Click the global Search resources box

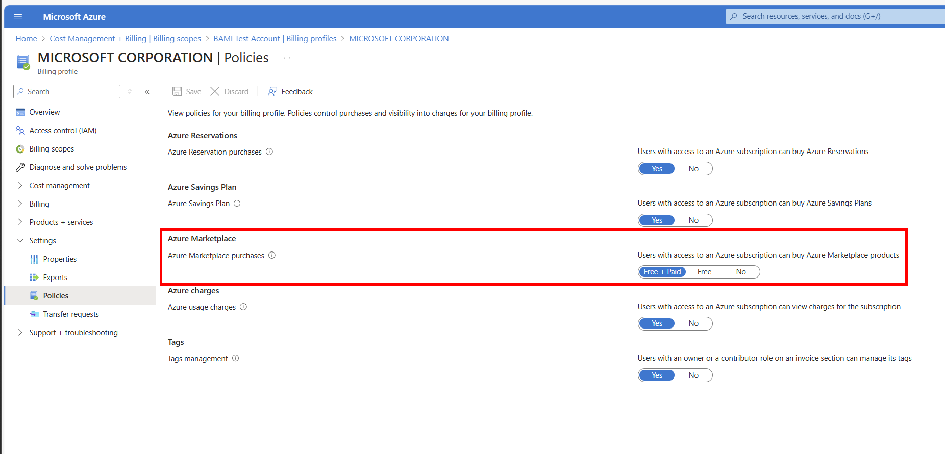(835, 16)
